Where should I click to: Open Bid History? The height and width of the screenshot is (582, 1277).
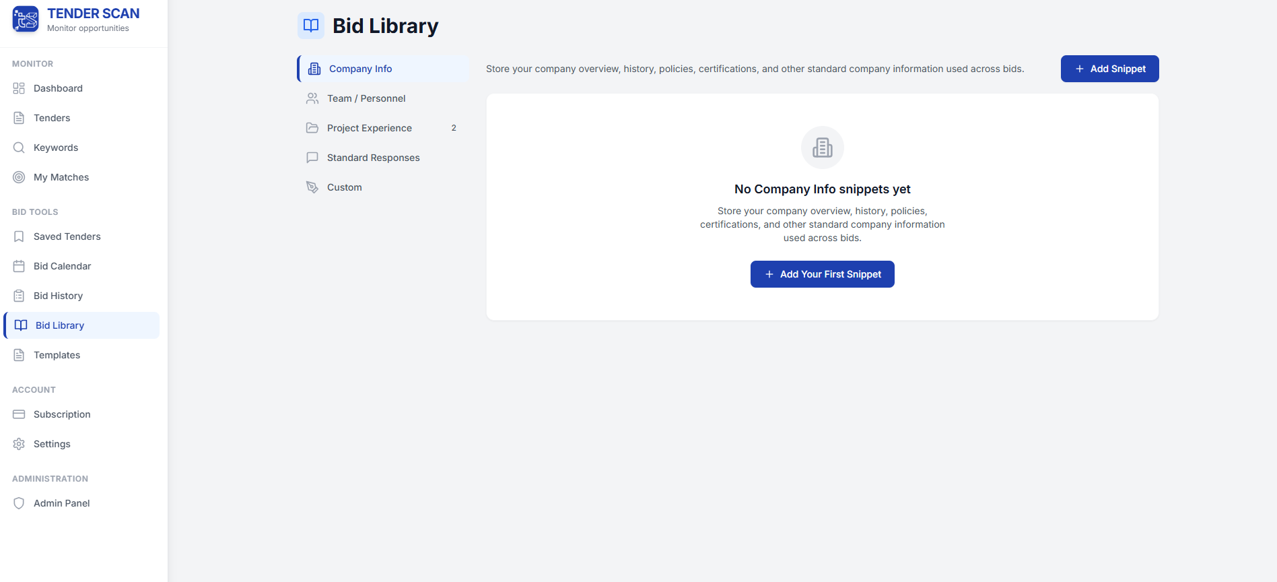click(x=81, y=296)
